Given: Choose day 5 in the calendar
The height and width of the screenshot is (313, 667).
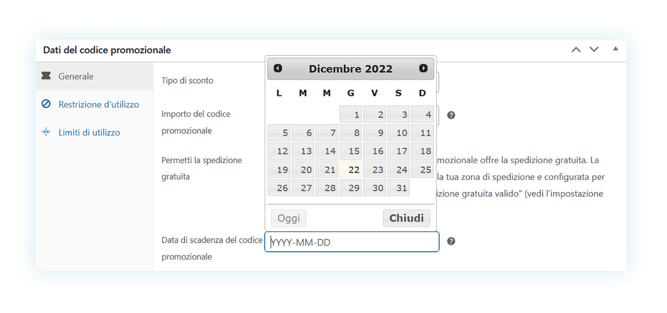Looking at the screenshot, I should click(x=279, y=132).
